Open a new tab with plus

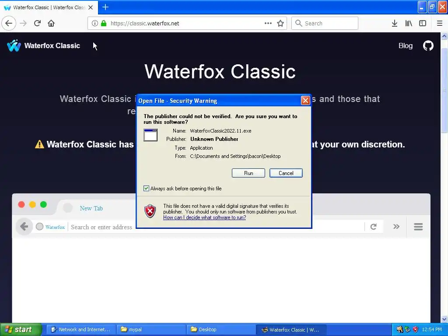coord(105,7)
